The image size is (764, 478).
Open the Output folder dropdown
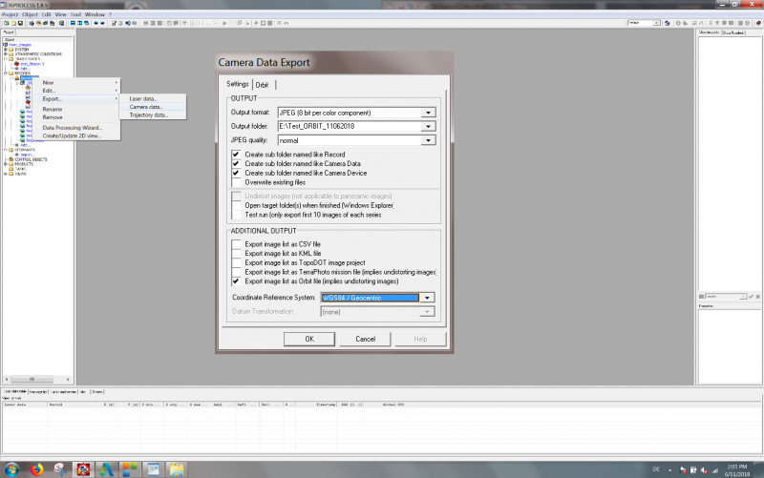[428, 126]
